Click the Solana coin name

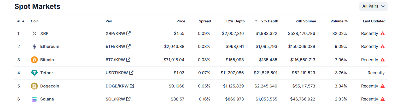coord(47,99)
